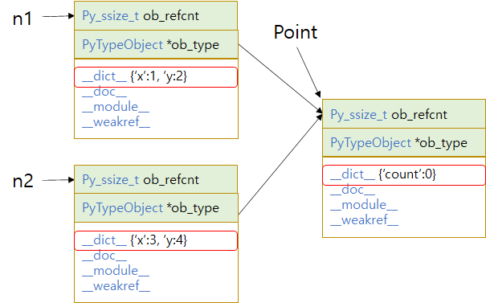This screenshot has height=303, width=486.
Task: Click the Point class label
Action: tap(296, 32)
